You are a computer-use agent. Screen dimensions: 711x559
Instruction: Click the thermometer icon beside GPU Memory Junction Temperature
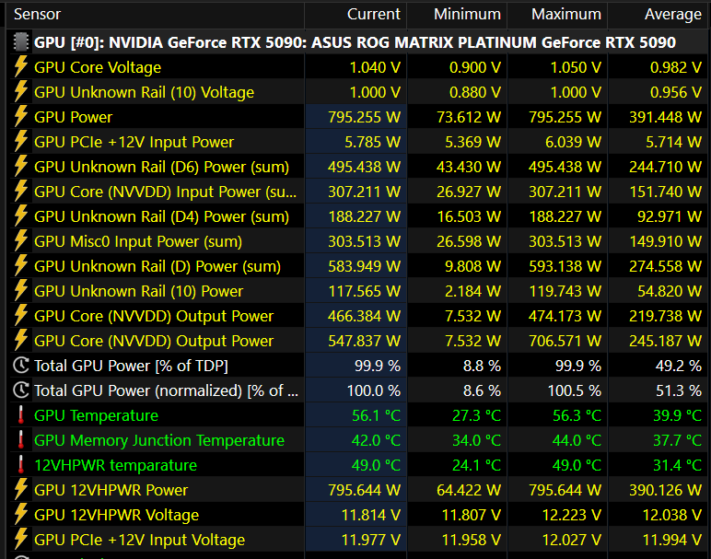(x=21, y=440)
